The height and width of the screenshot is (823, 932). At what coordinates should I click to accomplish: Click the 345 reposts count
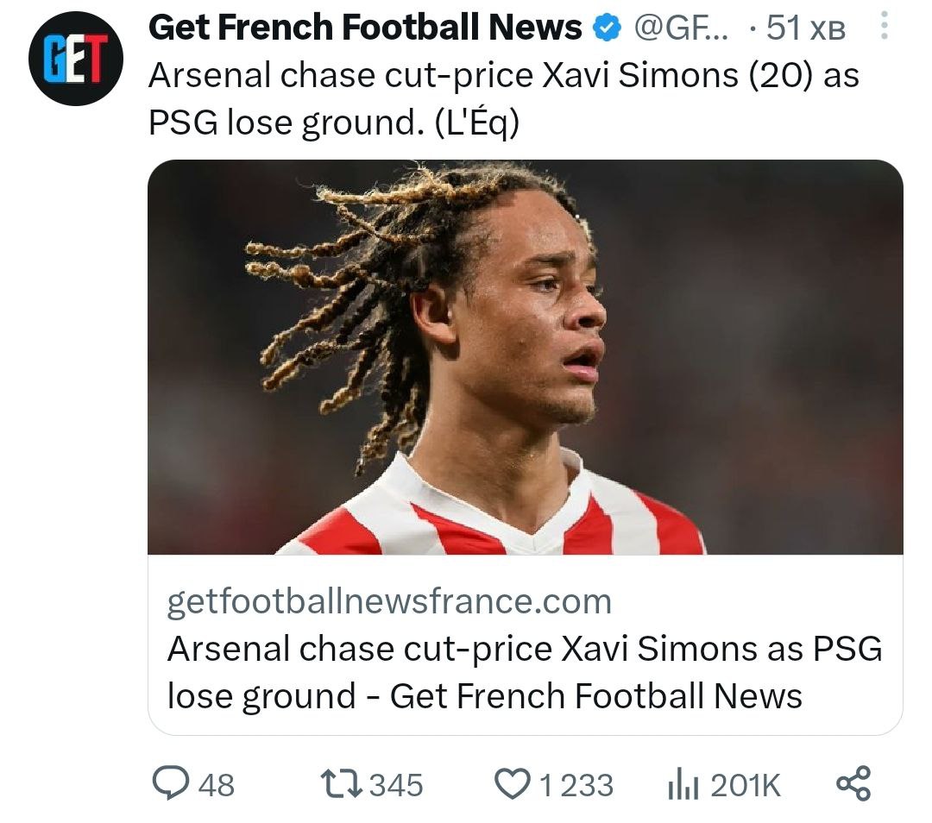pyautogui.click(x=396, y=785)
